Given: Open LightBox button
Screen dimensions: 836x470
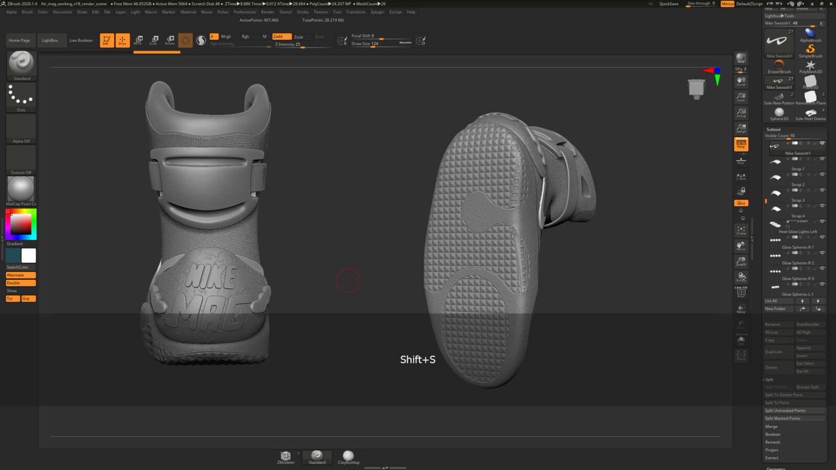Looking at the screenshot, I should point(50,40).
